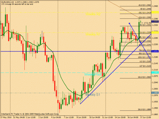Image resolution: width=159 pixels, height=119 pixels.
Task: Click the Fibonacci label '-61.8 @ 1.2462'
Action: pos(144,5)
